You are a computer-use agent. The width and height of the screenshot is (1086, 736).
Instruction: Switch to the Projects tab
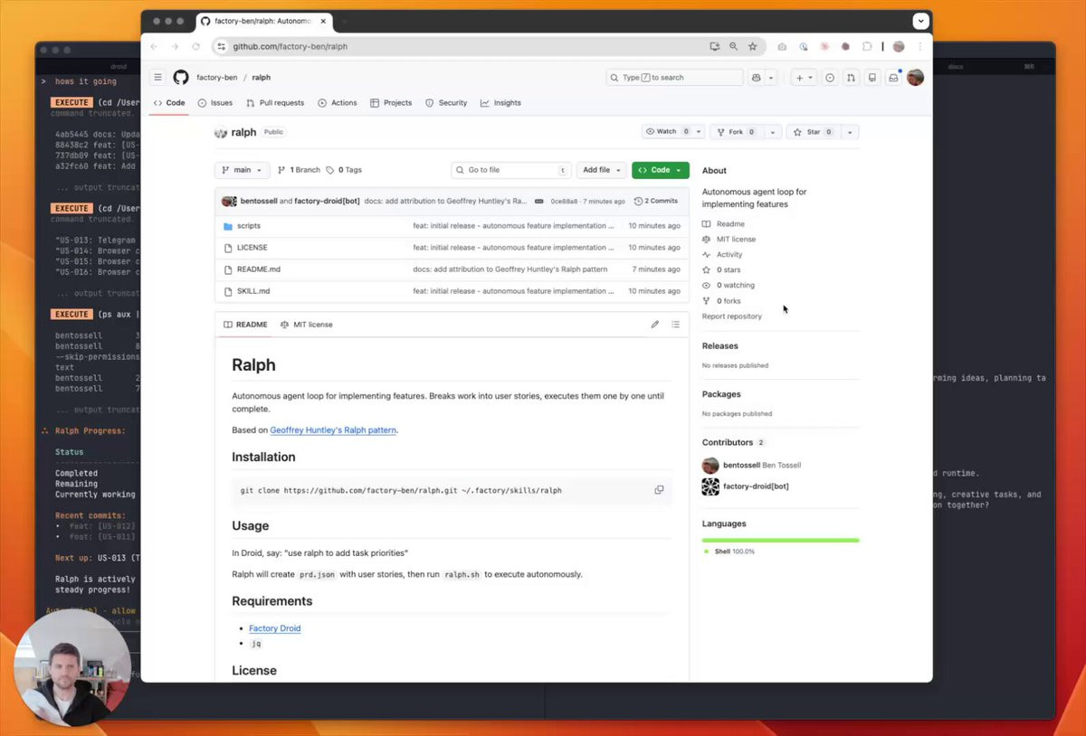tap(391, 103)
